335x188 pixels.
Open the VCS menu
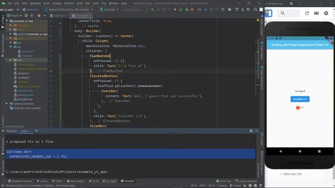[104, 3]
